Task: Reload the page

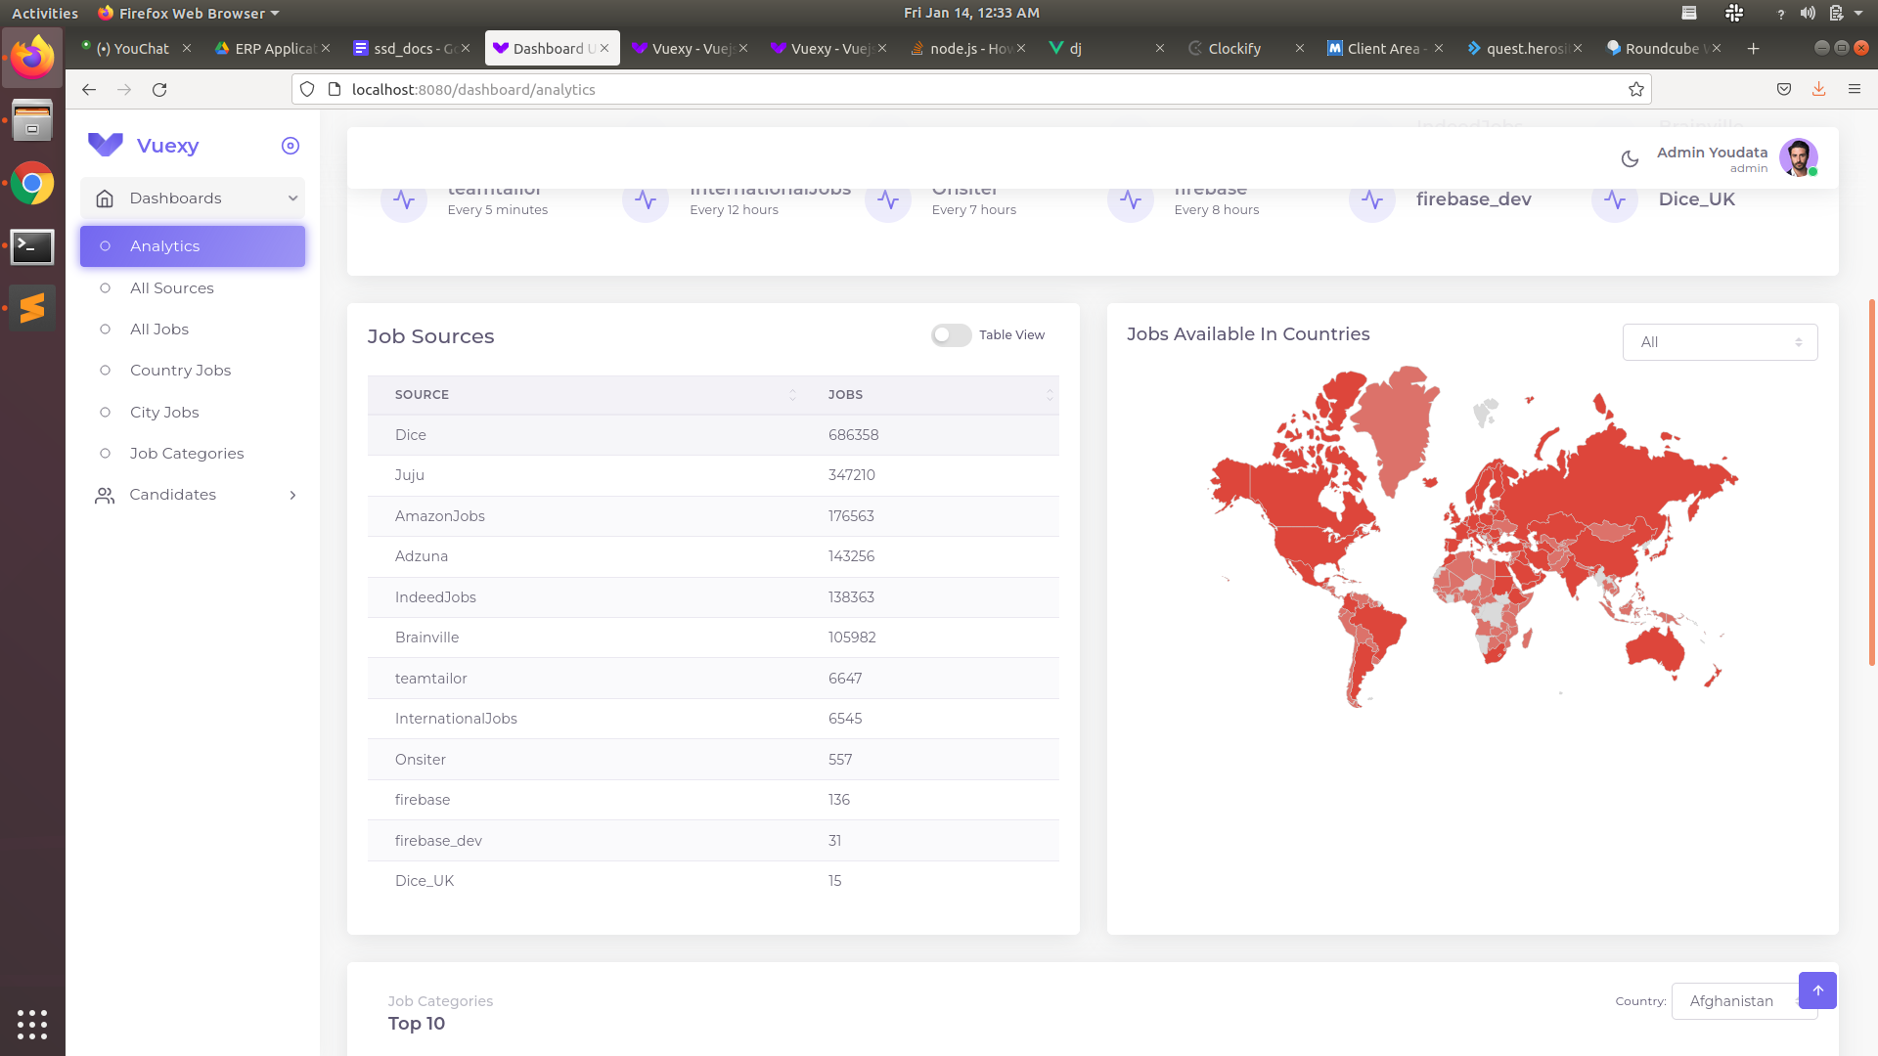Action: pos(159,89)
